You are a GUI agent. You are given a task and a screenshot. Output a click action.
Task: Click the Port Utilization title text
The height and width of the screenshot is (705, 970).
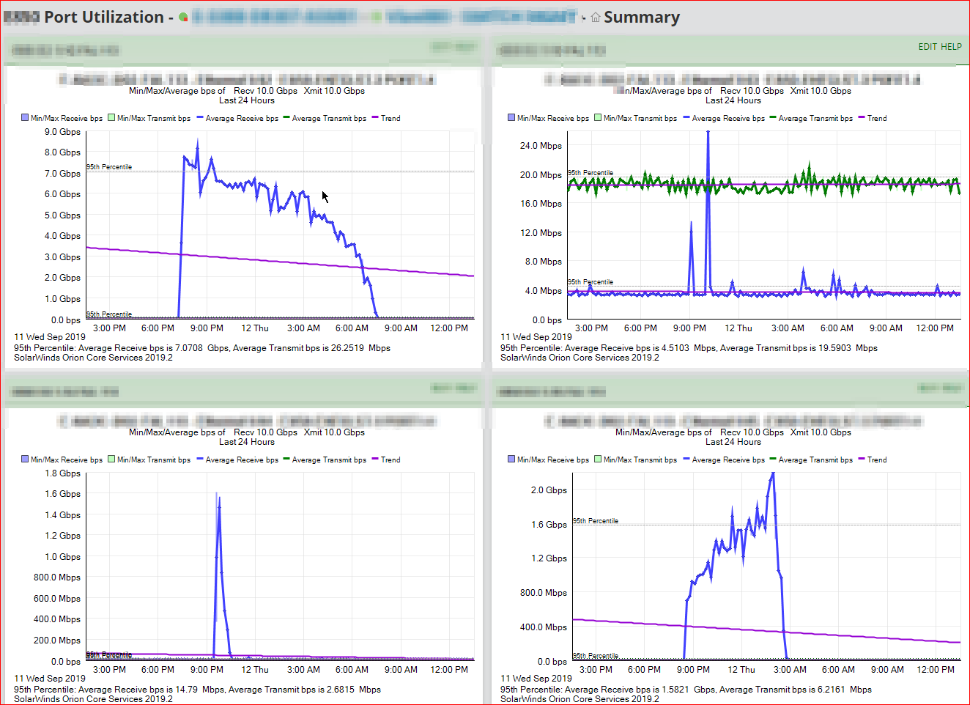(104, 18)
